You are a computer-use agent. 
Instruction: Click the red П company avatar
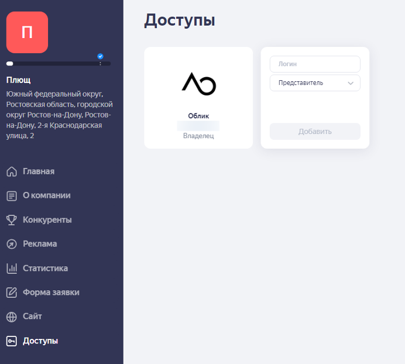(27, 32)
